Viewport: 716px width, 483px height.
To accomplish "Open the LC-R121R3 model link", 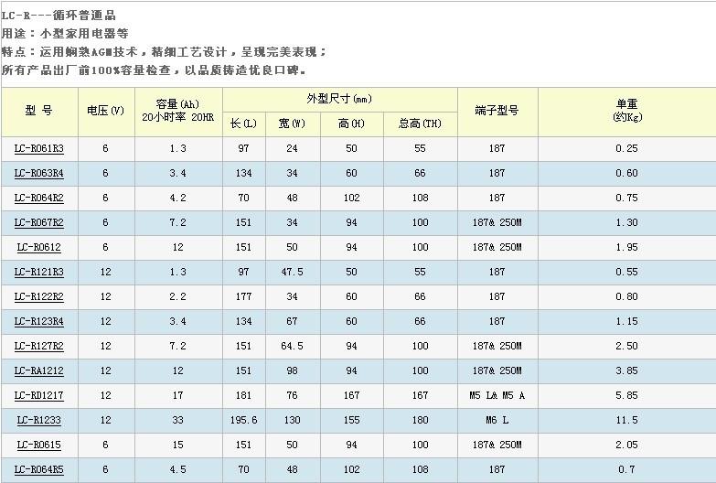I will pos(38,272).
